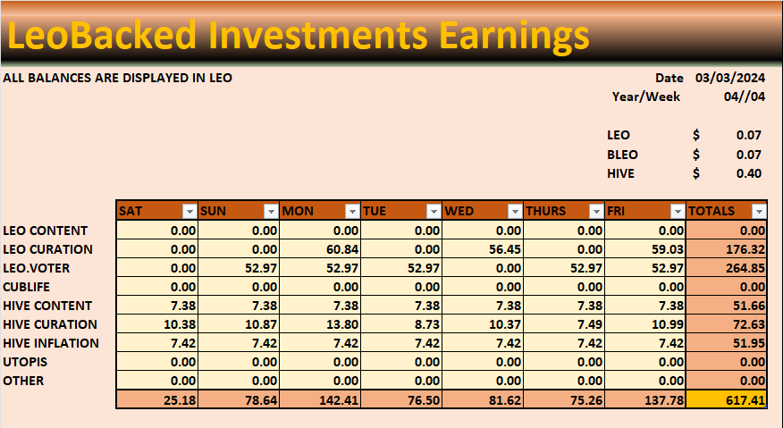The height and width of the screenshot is (428, 783).
Task: Select the date cell 03/03/2024
Action: [x=729, y=78]
